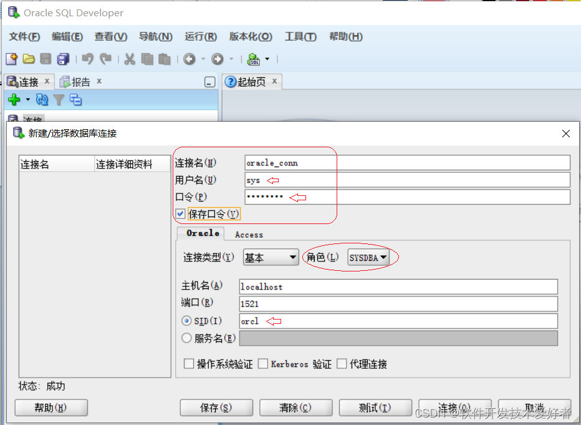The height and width of the screenshot is (425, 581).
Task: Expand the New Connection dropdown arrow
Action: (28, 99)
